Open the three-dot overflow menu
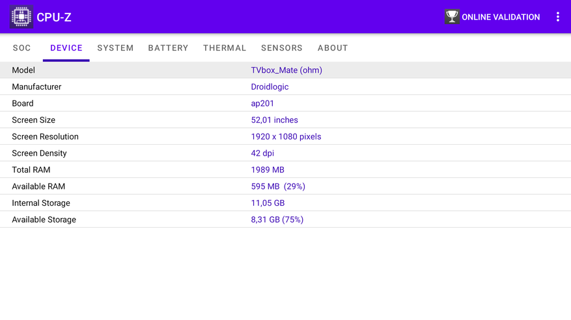571x320 pixels. [557, 17]
